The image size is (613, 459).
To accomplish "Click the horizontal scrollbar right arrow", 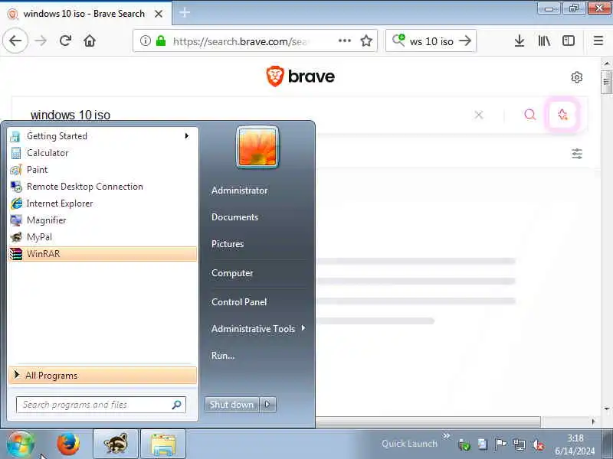I will point(593,422).
